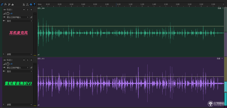Toggle polarity reverse on 轨道 2
The width and height of the screenshot is (227, 108).
[31, 67]
